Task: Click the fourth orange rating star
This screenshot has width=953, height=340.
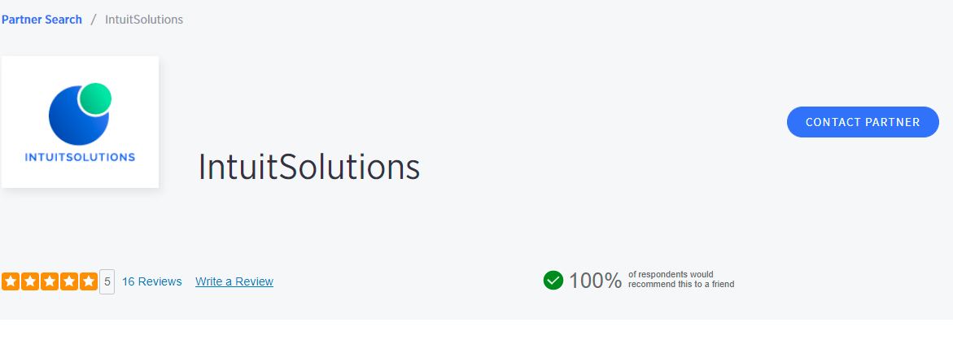Action: coord(69,281)
